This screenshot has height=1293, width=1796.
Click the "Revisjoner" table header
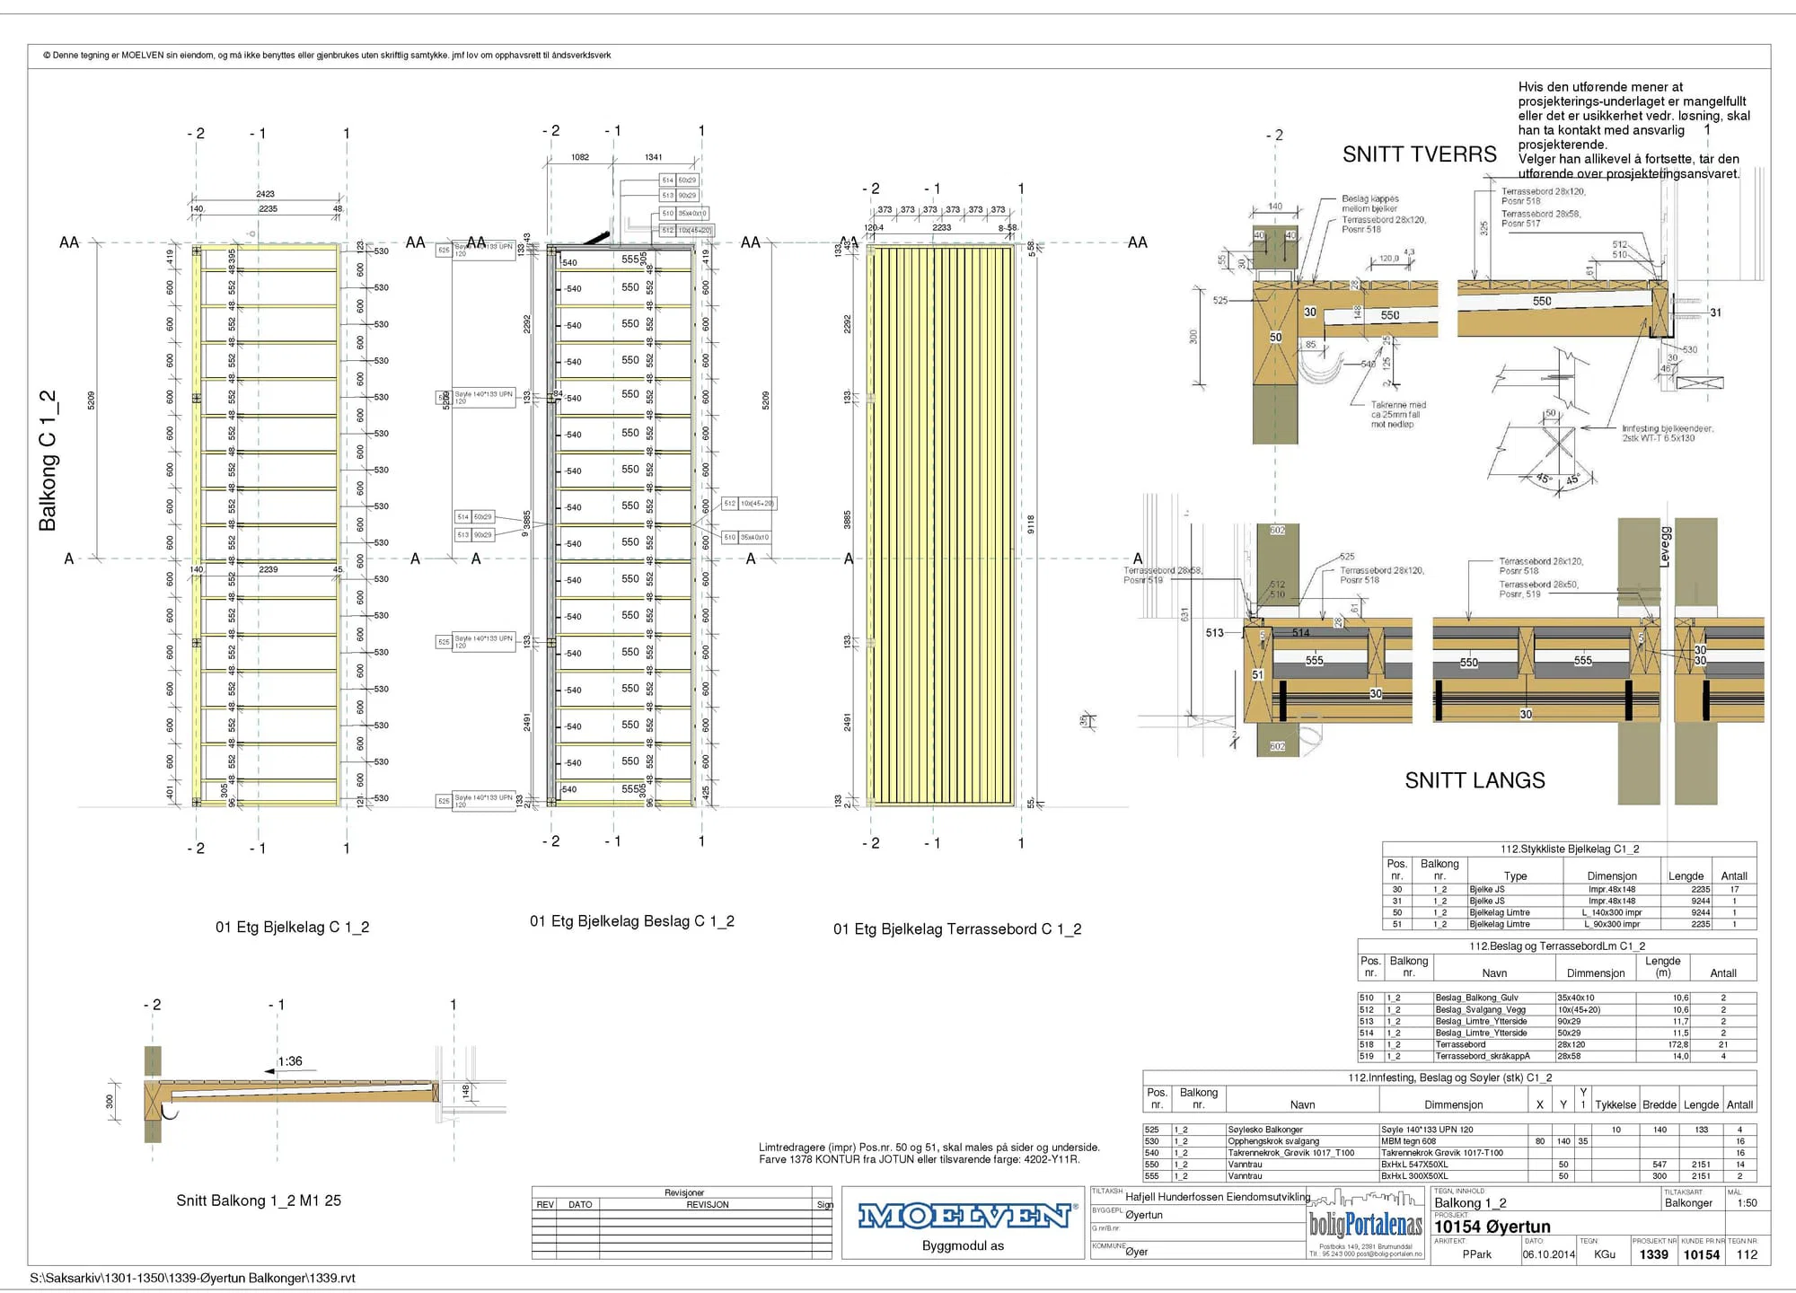pyautogui.click(x=684, y=1193)
